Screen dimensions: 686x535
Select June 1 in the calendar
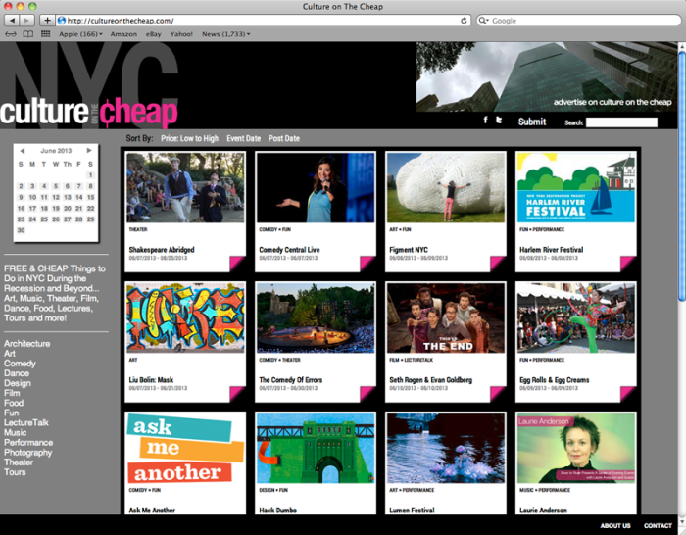(90, 175)
